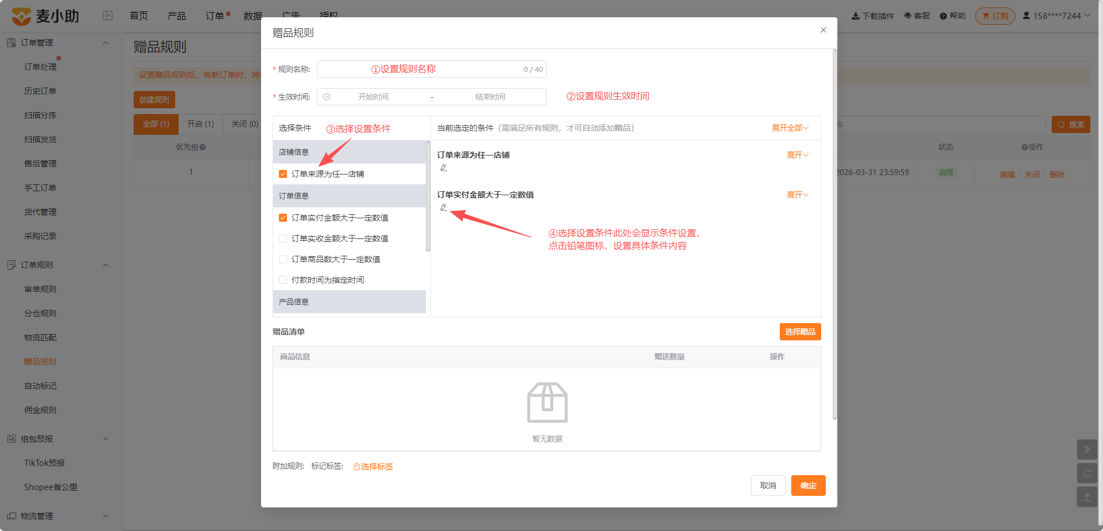Image resolution: width=1103 pixels, height=531 pixels.
Task: Click the 取消 button
Action: pos(768,486)
